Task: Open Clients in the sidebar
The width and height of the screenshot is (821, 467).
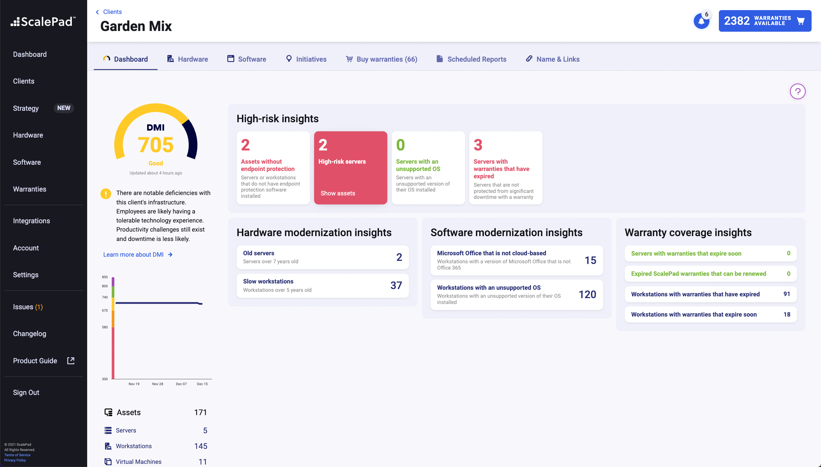Action: pos(24,81)
